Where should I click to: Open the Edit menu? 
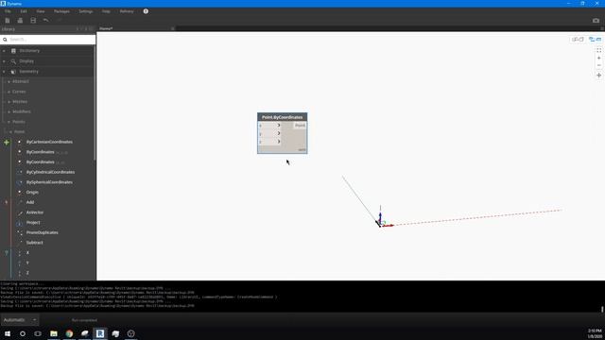click(24, 11)
